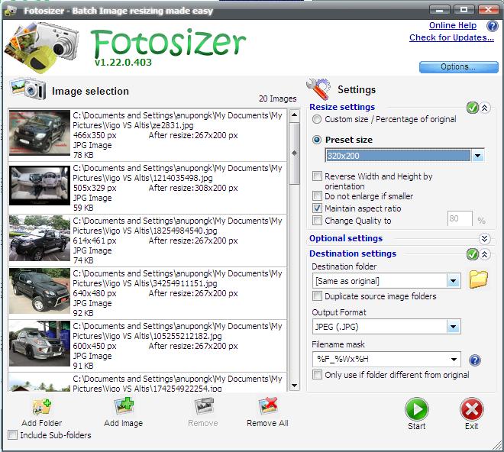504x452 pixels.
Task: Click image list scrollbar down arrow
Action: 295,385
